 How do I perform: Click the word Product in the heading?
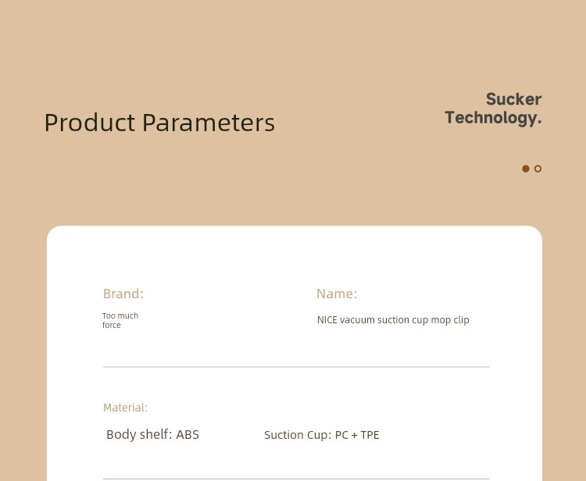tap(90, 123)
